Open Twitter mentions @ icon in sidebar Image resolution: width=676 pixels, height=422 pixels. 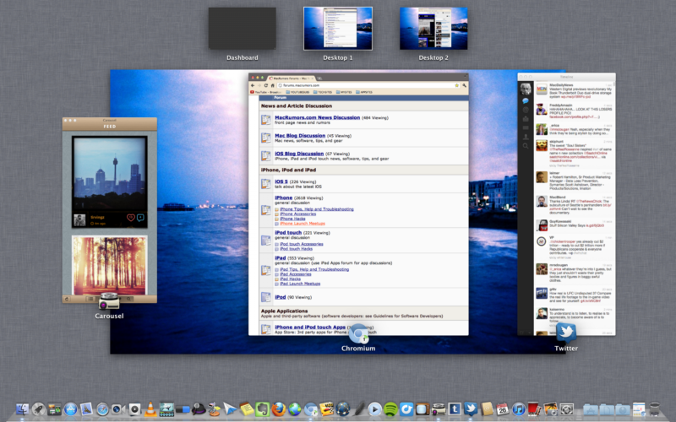[x=526, y=110]
